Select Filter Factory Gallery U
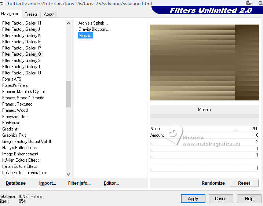The image size is (263, 206). pos(22,73)
